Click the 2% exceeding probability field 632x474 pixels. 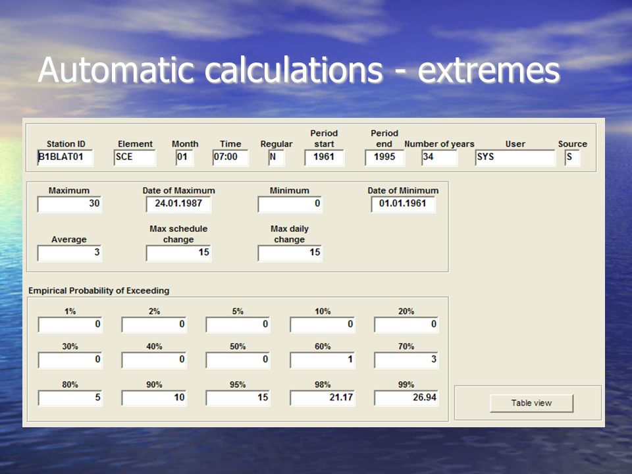(154, 325)
